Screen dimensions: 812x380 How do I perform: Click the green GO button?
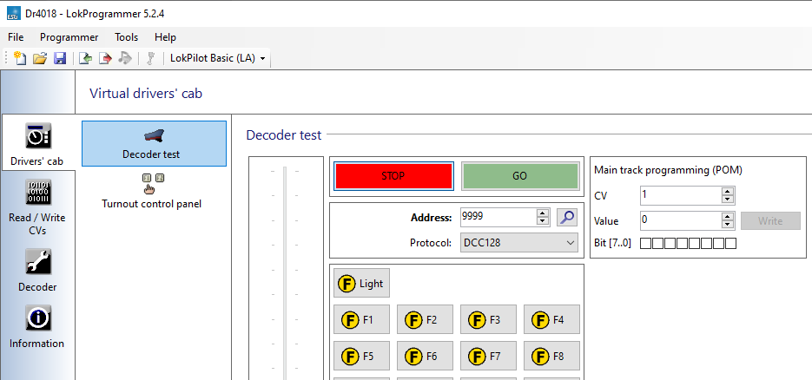[519, 176]
